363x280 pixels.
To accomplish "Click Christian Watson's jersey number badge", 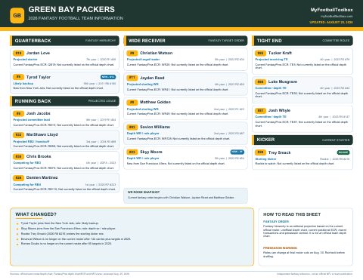I will (x=132, y=53).
